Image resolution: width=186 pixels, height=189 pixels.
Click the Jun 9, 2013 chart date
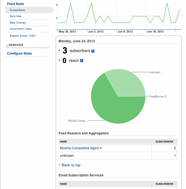[x=125, y=32]
